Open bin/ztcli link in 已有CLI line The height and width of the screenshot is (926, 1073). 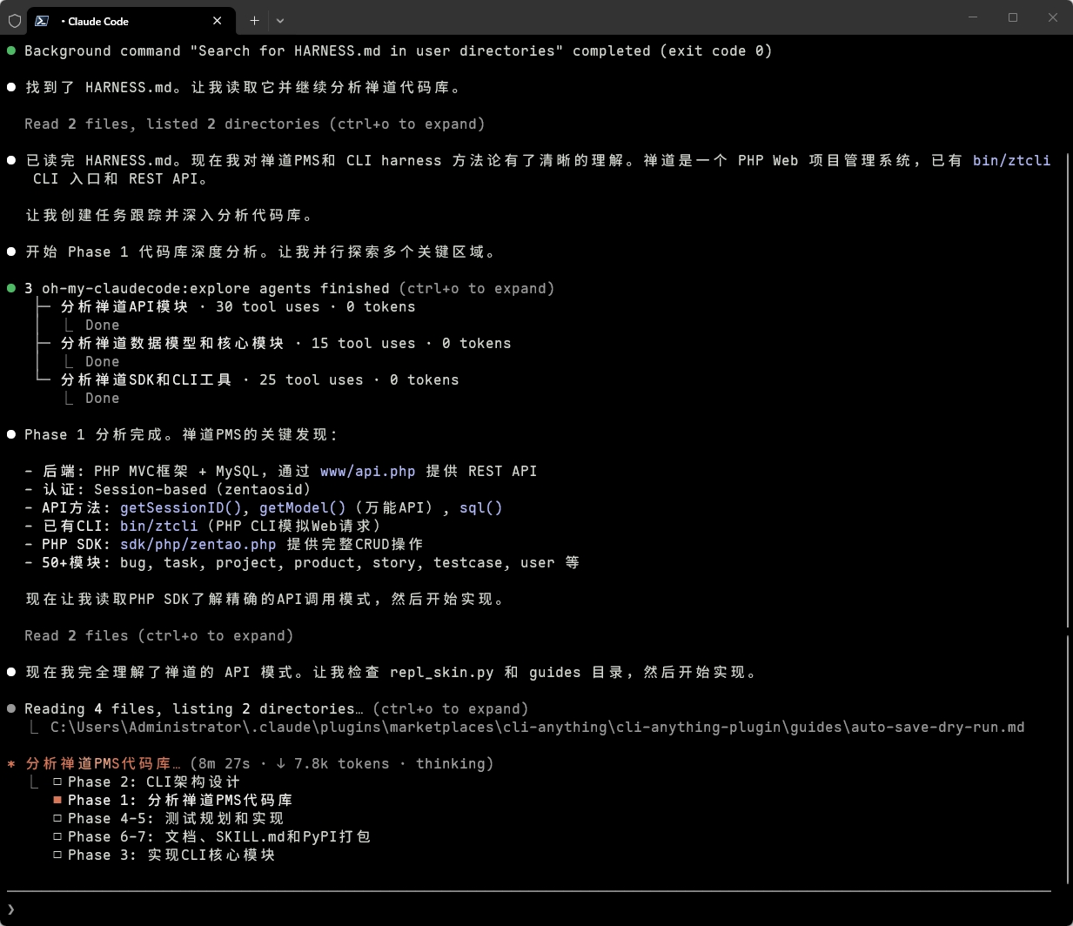click(x=158, y=526)
